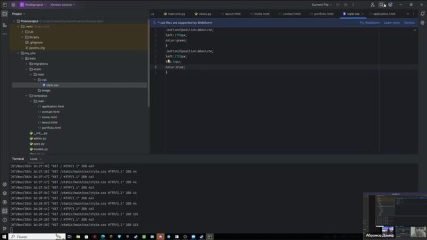Select application.html in the project tree
The image size is (427, 240).
[51, 107]
